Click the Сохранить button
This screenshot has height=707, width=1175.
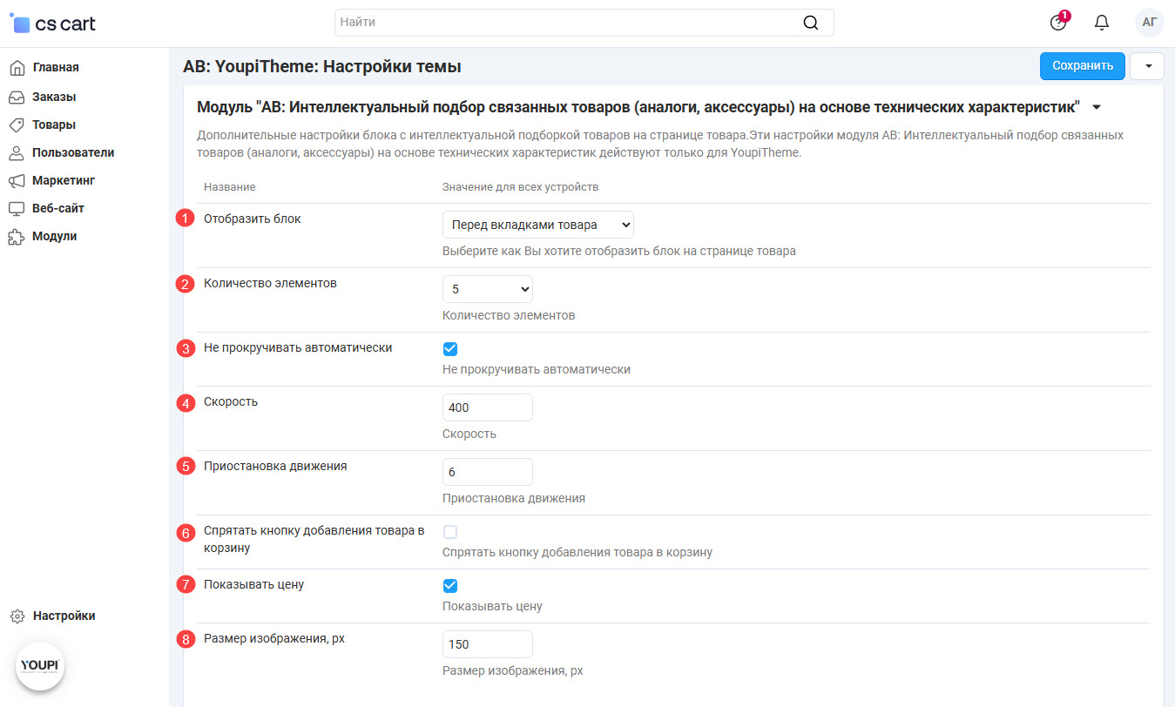click(x=1083, y=66)
